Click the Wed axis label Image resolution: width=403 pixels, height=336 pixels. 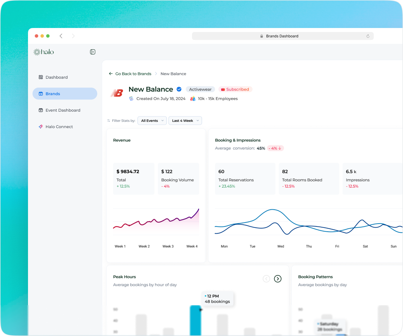point(281,246)
